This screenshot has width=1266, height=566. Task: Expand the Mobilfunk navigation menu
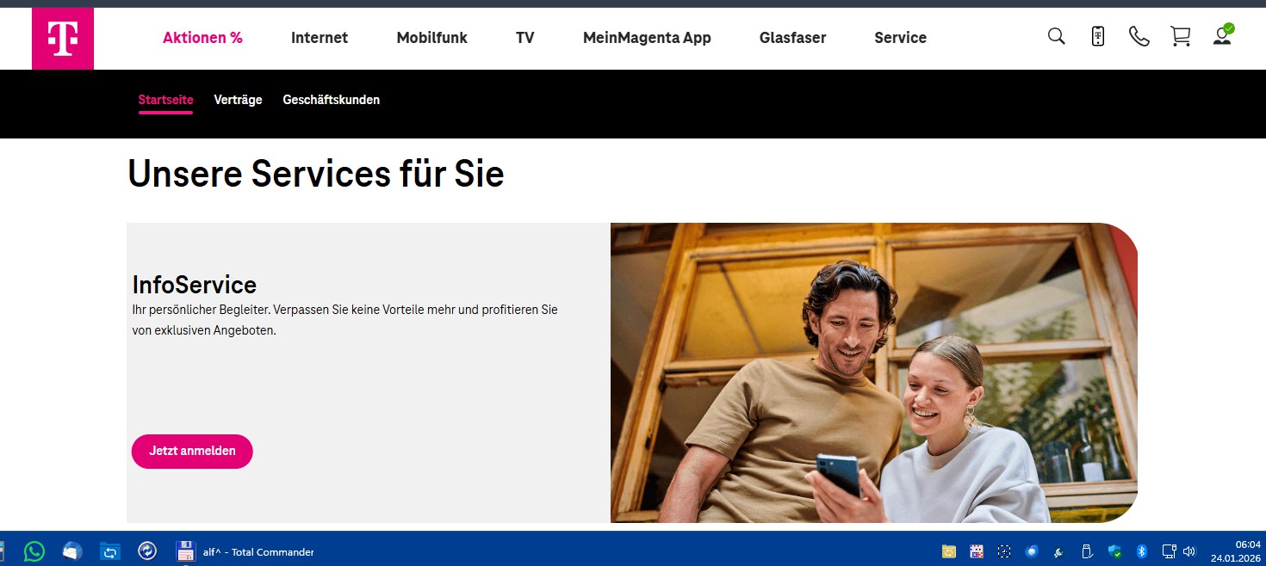[431, 38]
